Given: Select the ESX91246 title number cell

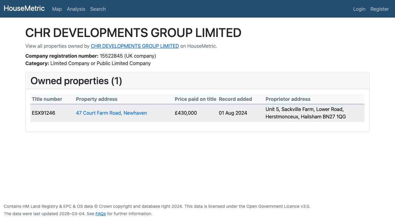Looking at the screenshot, I should coord(44,113).
